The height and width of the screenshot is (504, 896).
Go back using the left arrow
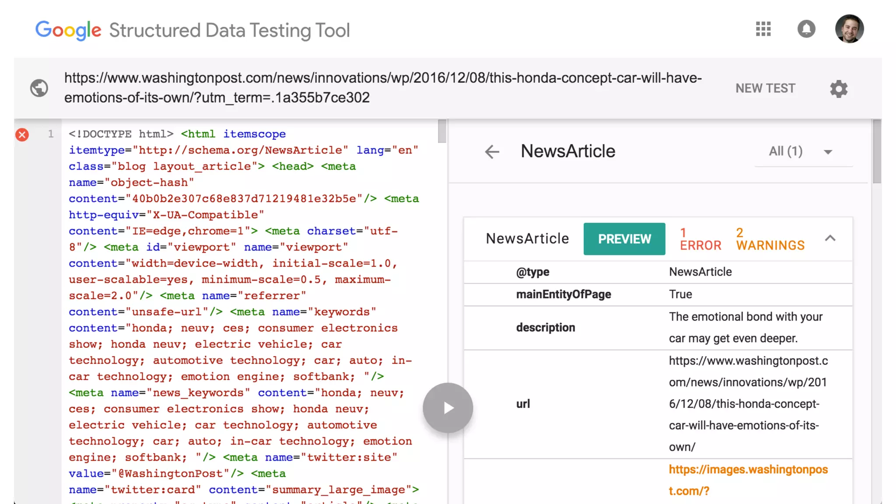coord(492,152)
